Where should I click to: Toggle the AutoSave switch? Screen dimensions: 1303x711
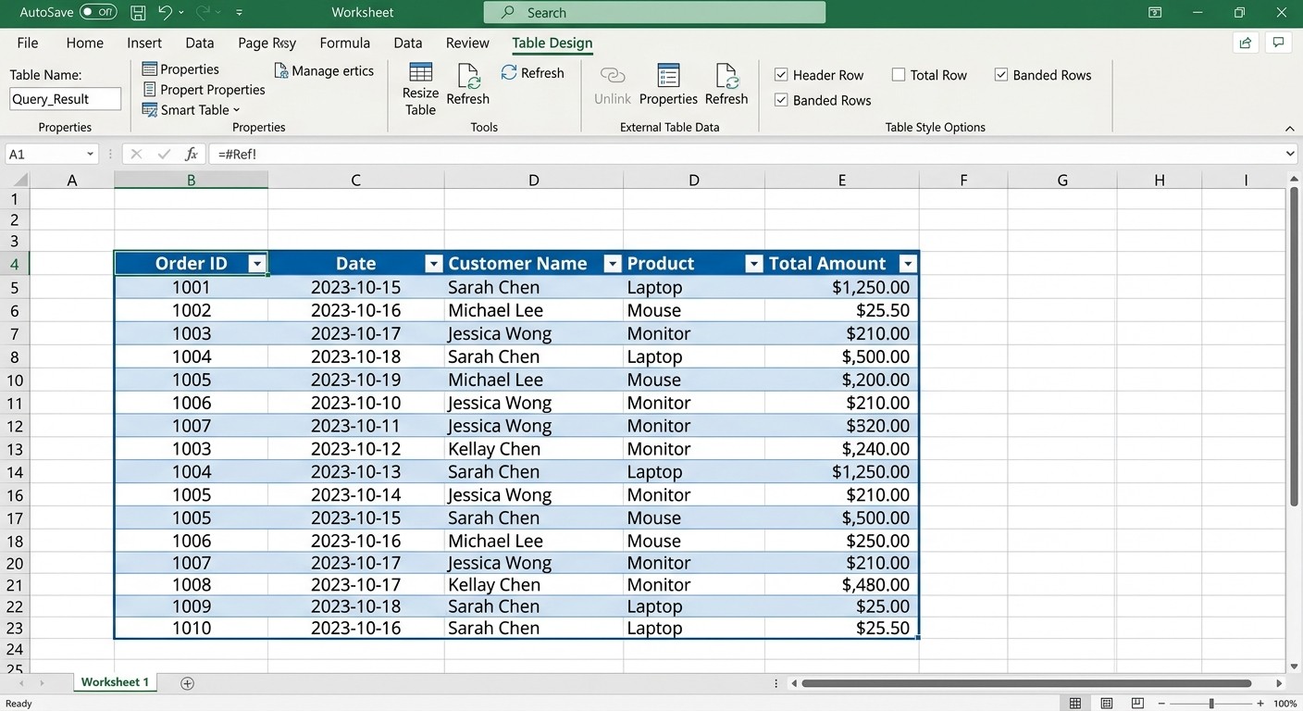tap(98, 13)
